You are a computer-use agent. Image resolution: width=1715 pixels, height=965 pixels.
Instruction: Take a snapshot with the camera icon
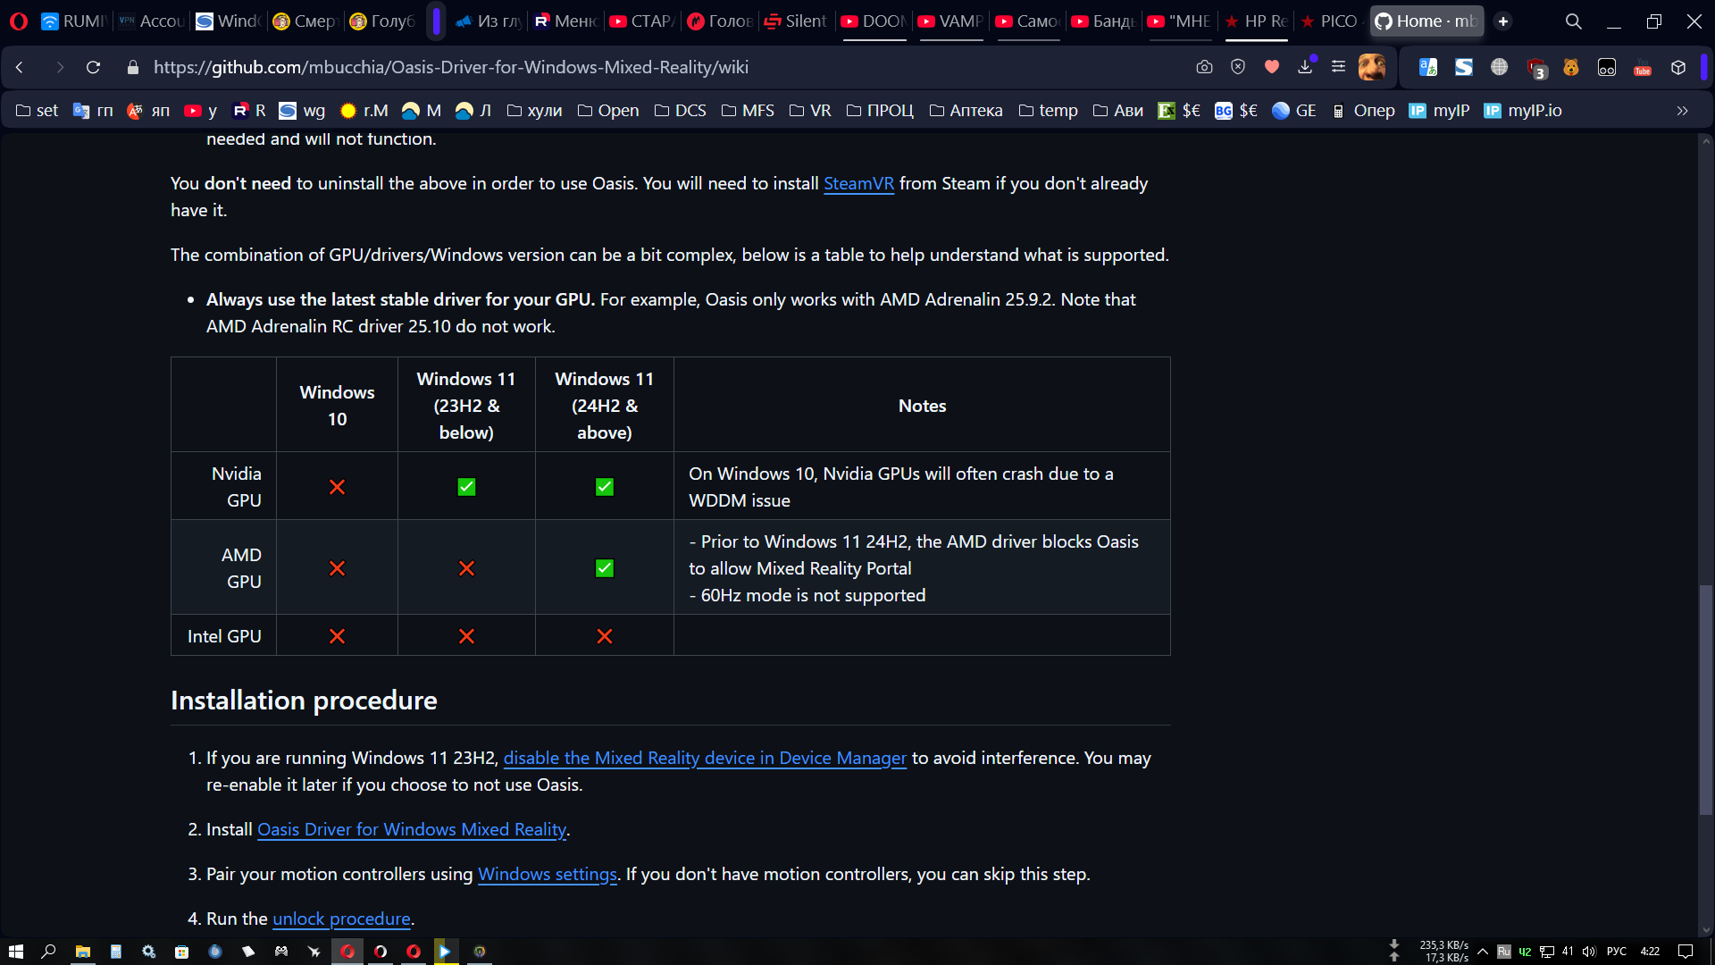click(x=1204, y=67)
